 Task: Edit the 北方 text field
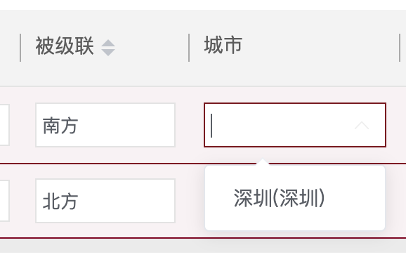click(105, 201)
